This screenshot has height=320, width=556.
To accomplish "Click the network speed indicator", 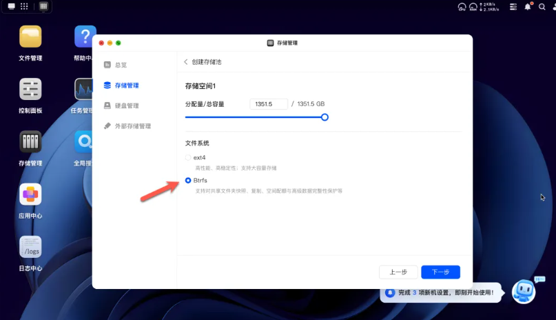I will point(489,7).
